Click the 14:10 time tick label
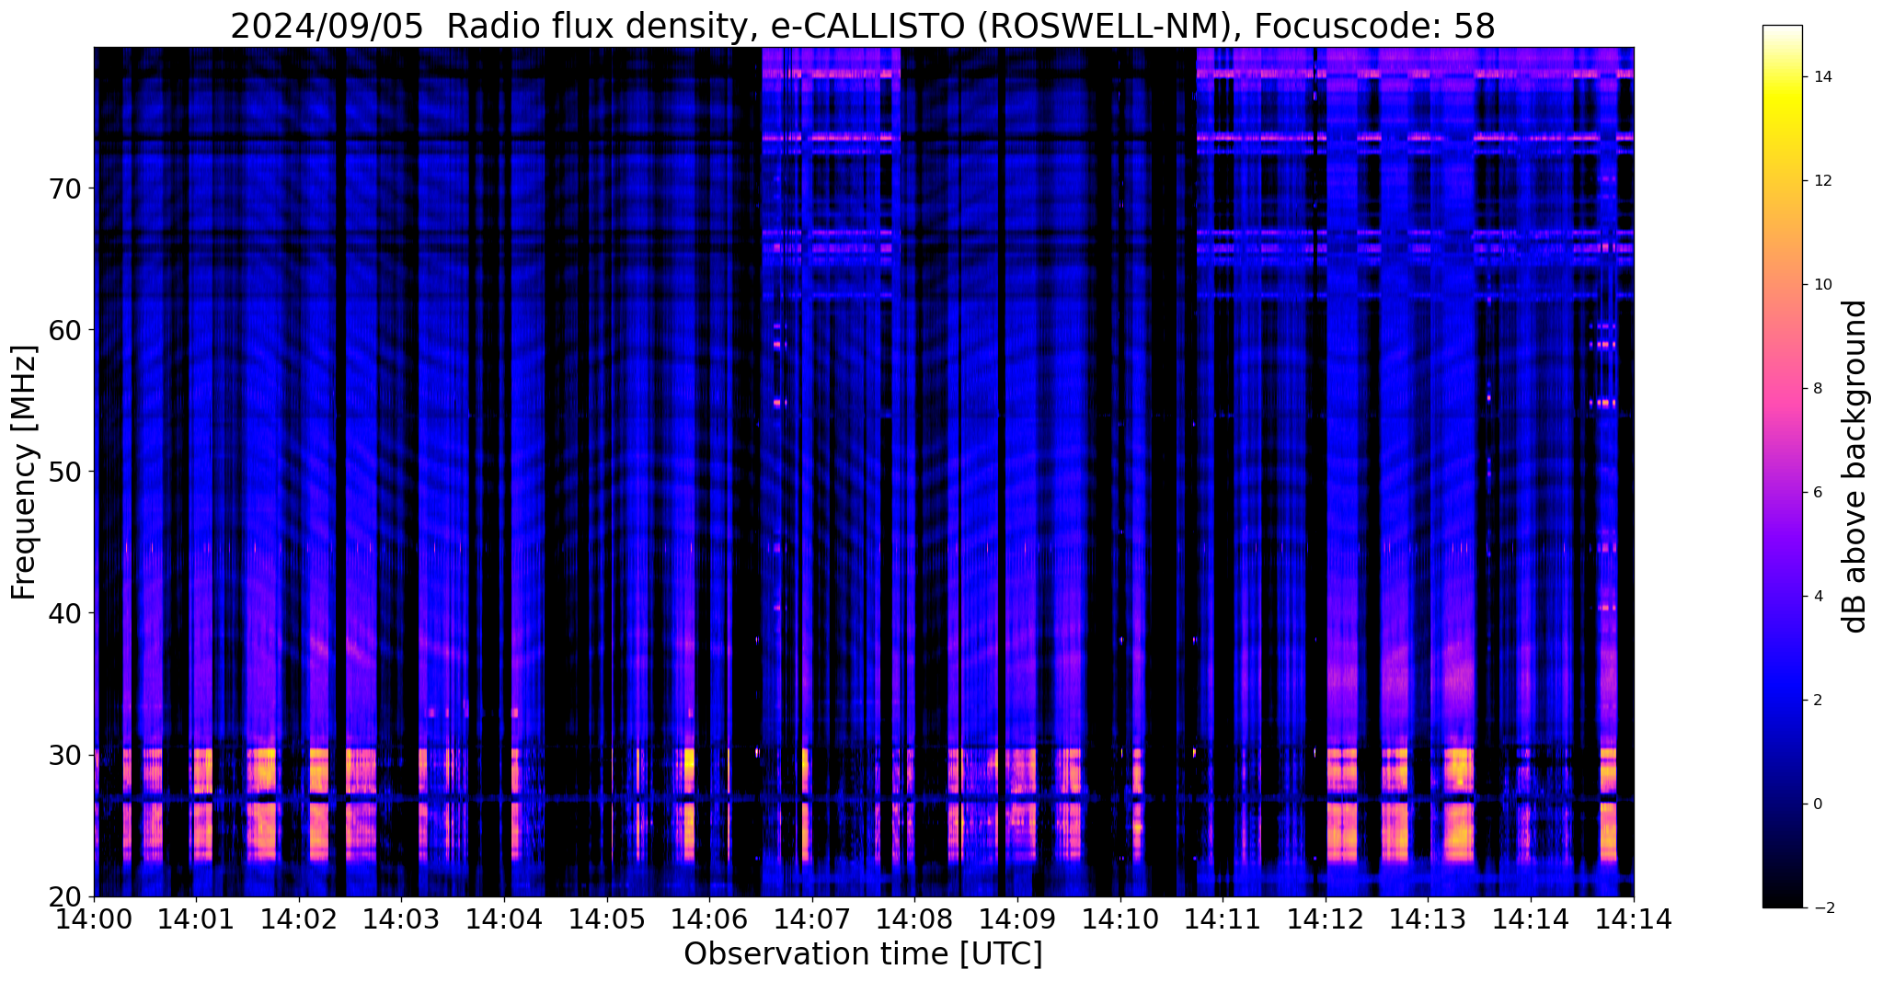Screen dimensions: 1883x981 pos(1119,918)
